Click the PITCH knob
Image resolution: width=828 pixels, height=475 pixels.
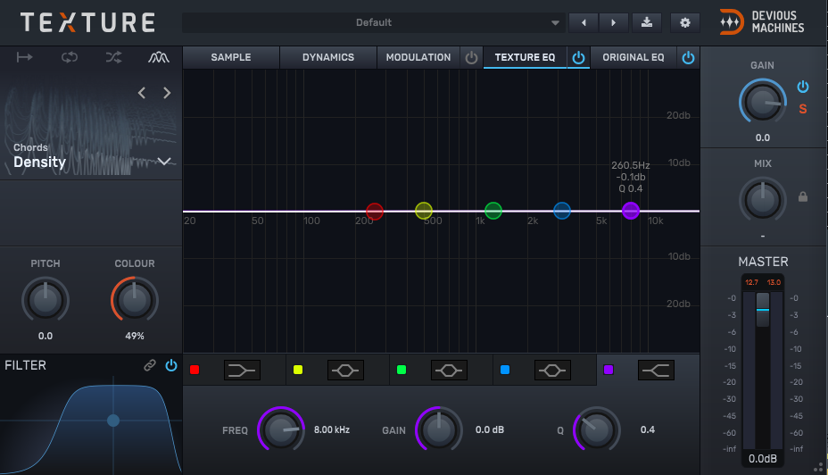46,300
